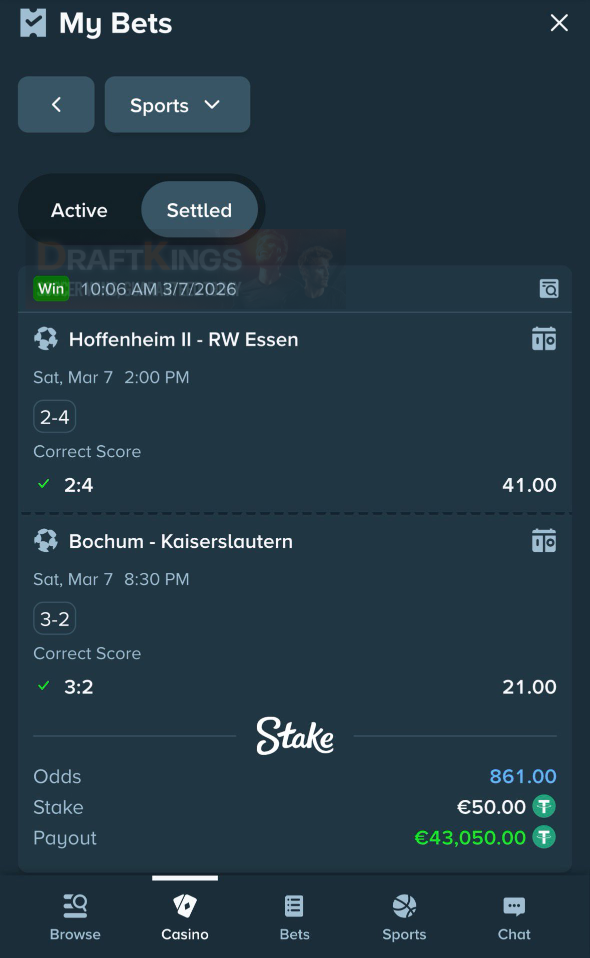This screenshot has width=590, height=958.
Task: Open match tracker for Bochum - Kaiserslautern
Action: pos(543,541)
